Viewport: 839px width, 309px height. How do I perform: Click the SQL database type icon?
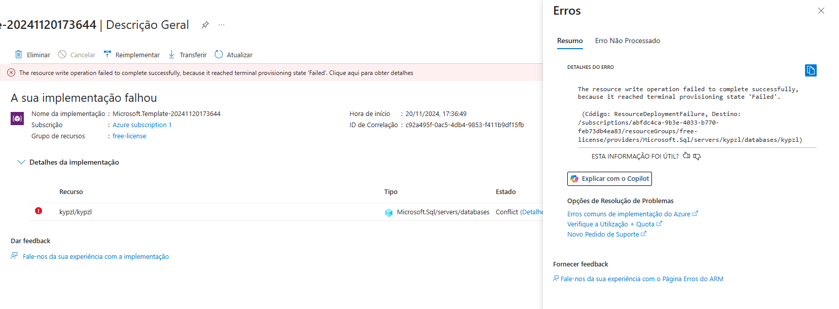389,213
